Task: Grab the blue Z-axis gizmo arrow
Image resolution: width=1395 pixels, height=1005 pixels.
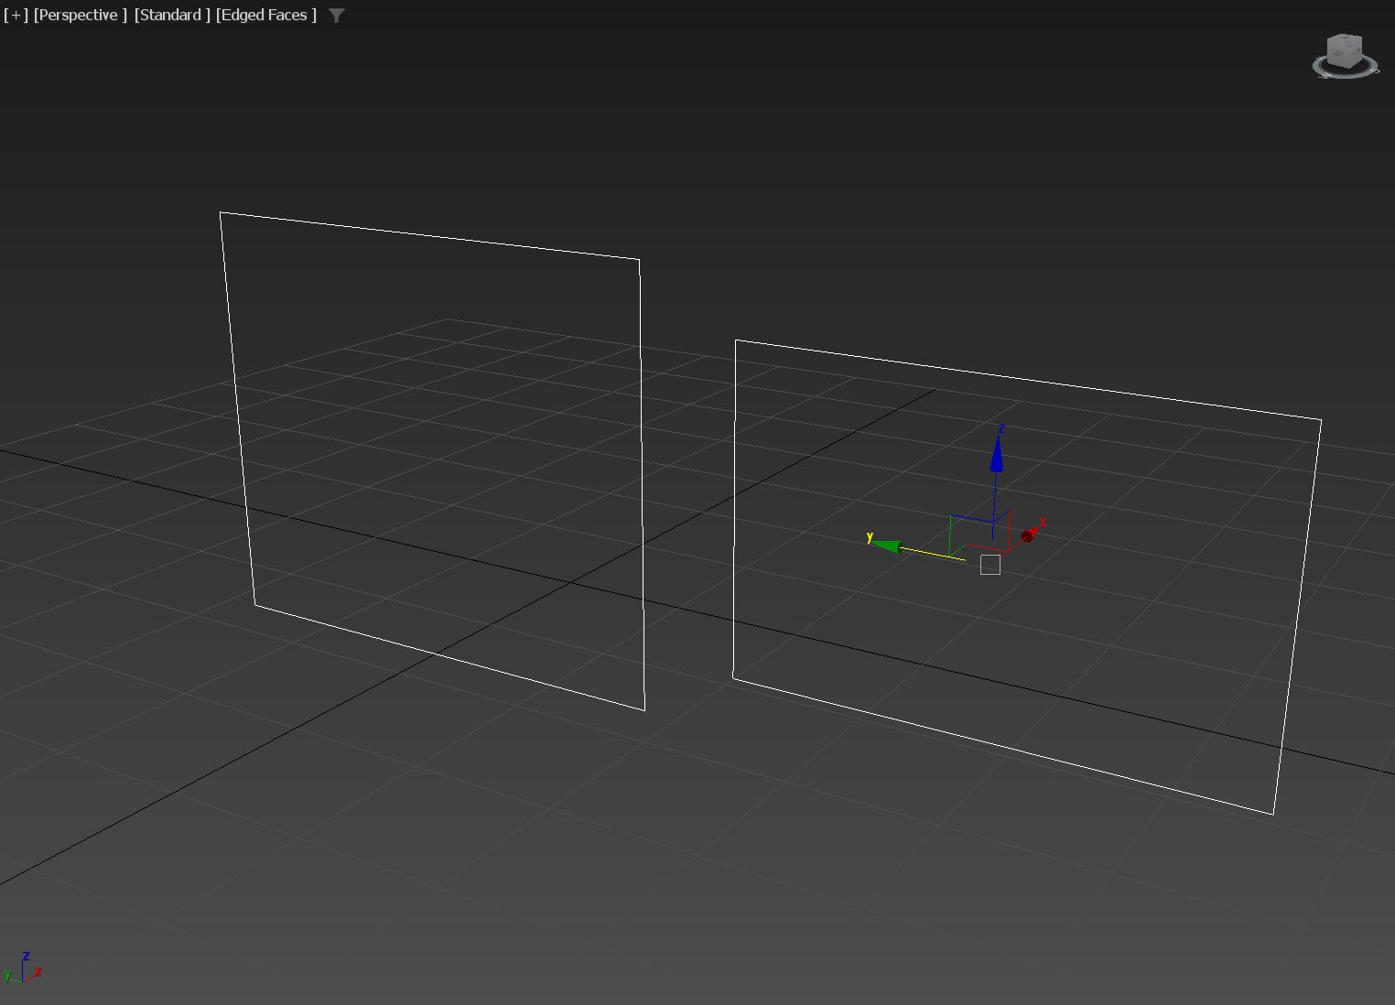Action: (997, 454)
